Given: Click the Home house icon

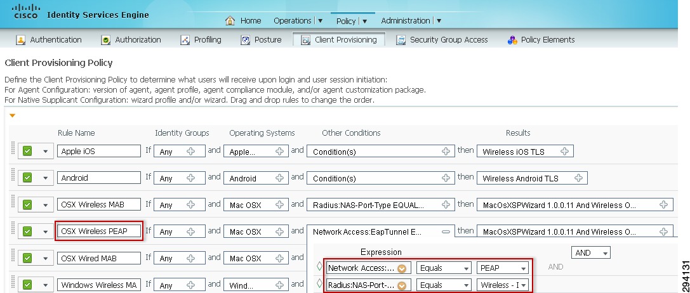Looking at the screenshot, I should pos(230,20).
